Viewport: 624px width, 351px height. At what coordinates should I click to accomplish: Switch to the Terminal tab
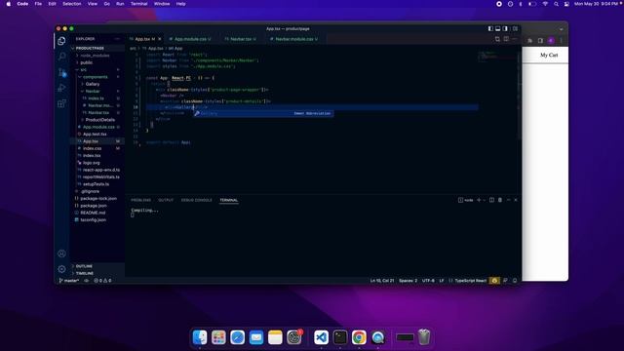tap(229, 200)
